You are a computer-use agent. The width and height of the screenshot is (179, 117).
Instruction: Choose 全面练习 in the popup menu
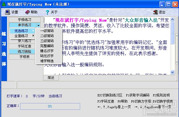click(x=22, y=36)
